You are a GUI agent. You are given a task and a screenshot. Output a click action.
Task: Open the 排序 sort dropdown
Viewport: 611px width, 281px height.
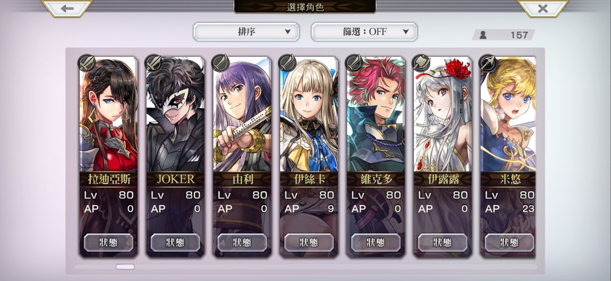pos(247,31)
